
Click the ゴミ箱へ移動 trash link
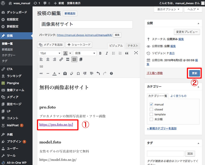(155, 73)
